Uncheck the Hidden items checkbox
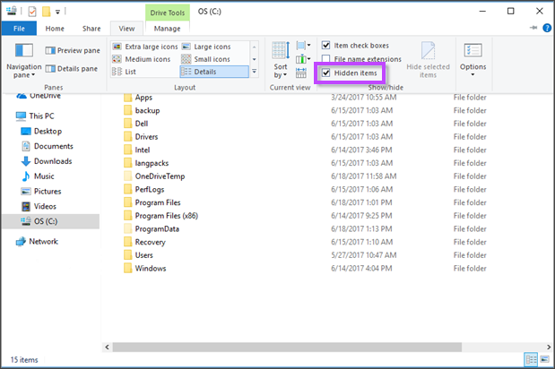 [326, 73]
